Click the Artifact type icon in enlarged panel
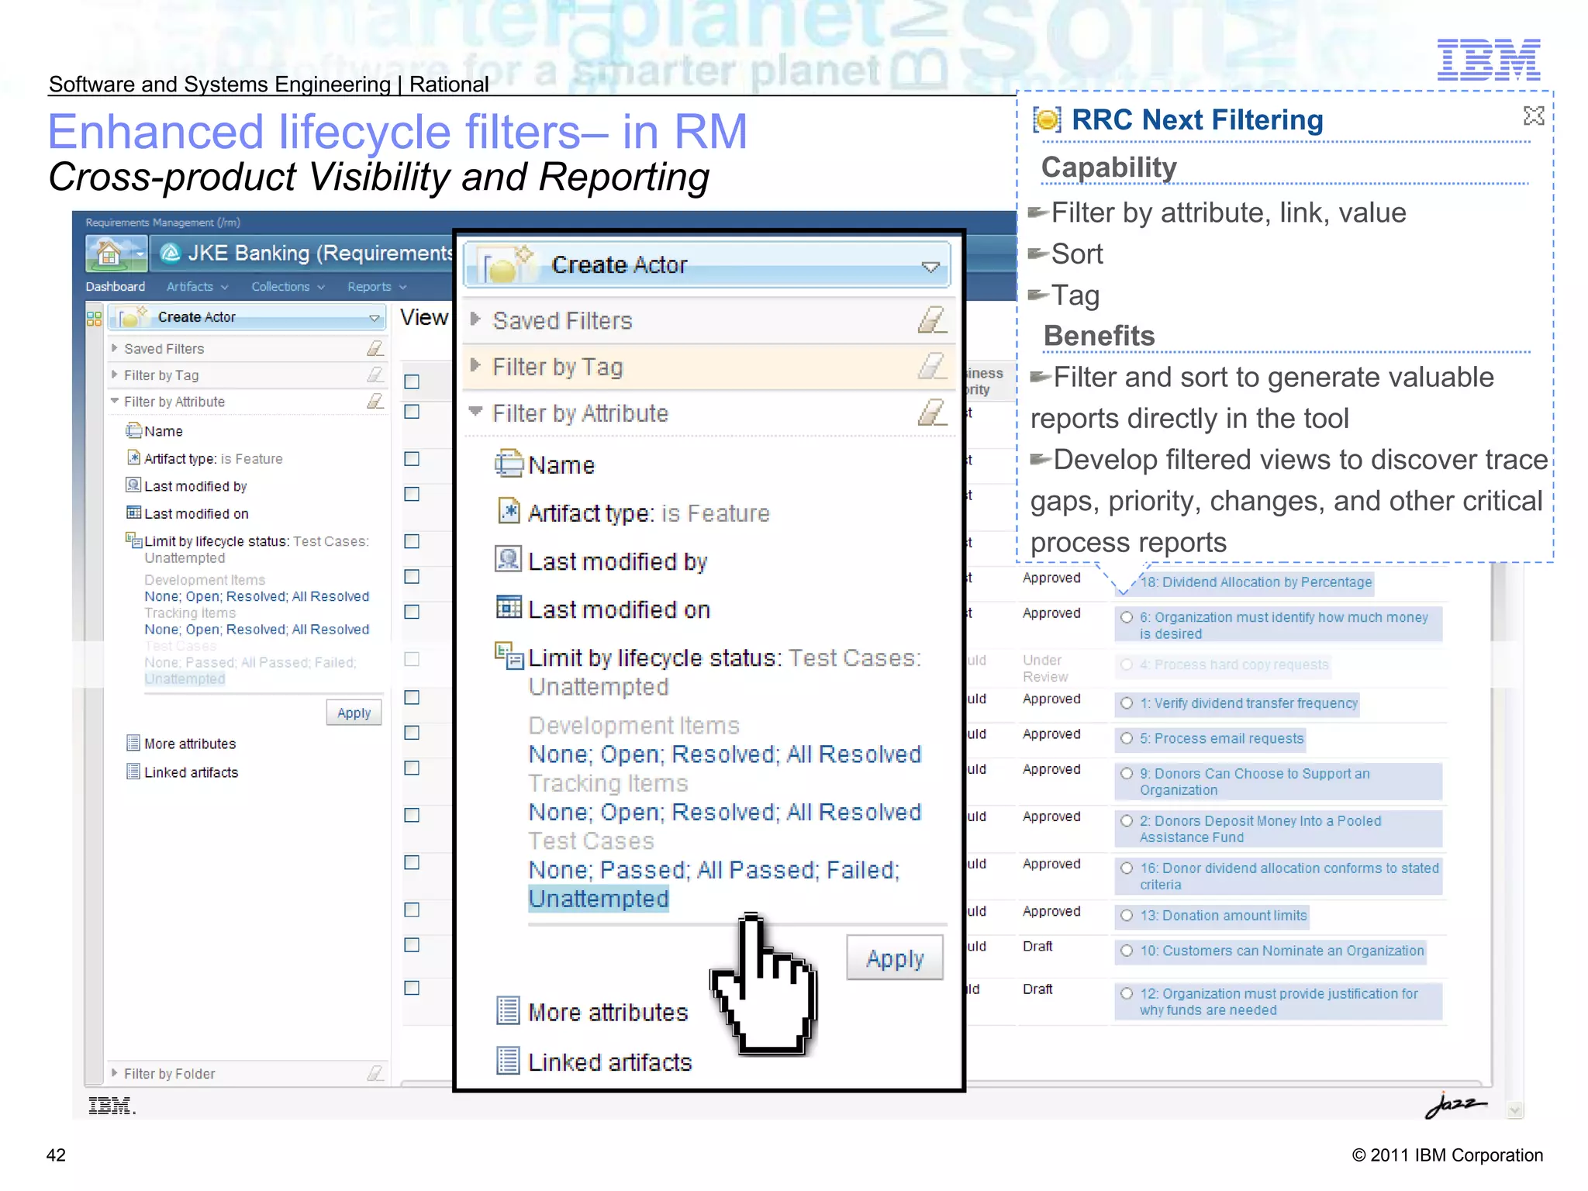 (509, 511)
